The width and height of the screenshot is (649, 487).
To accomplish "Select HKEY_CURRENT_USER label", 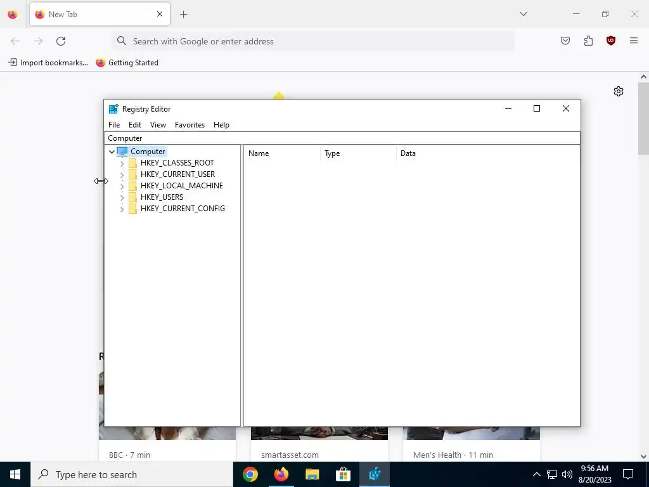I will (177, 174).
